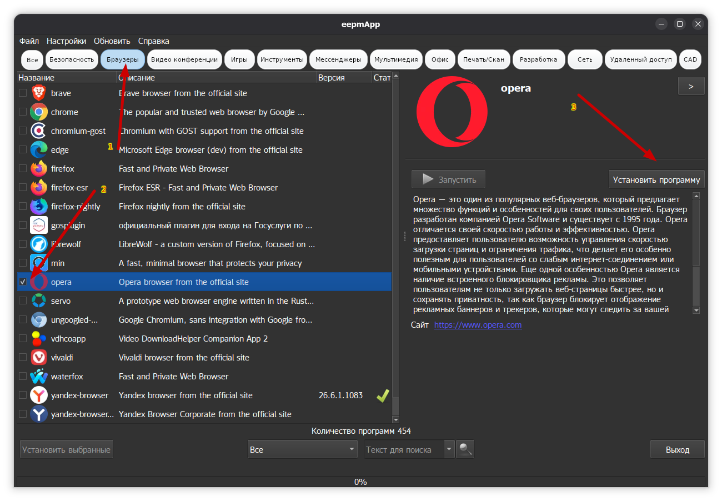Click the gosplugin Gosuslugi icon
Screen dimensions: 722x501
(39, 226)
